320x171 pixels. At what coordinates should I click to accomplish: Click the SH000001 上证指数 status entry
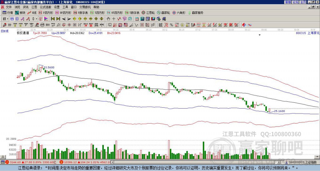pos(303,162)
